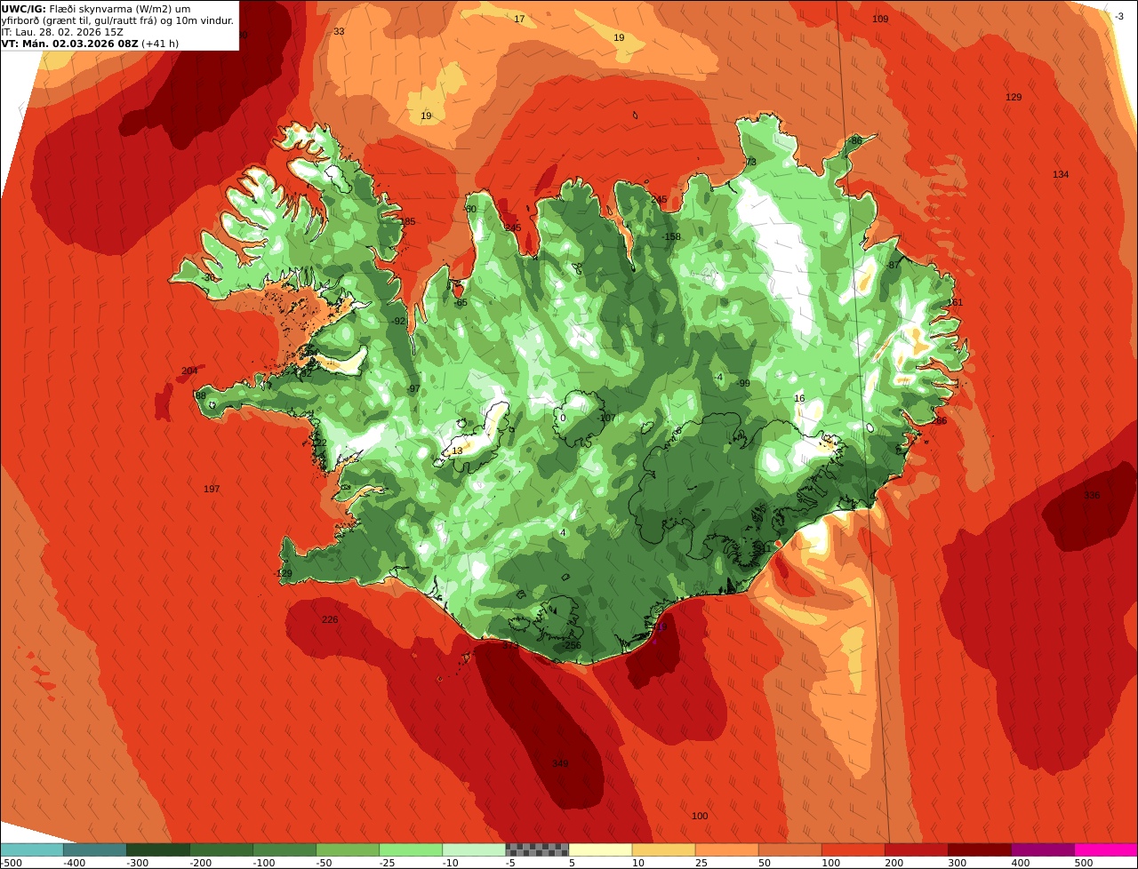
Task: Click the '-97' value in west Iceland
Action: [413, 388]
